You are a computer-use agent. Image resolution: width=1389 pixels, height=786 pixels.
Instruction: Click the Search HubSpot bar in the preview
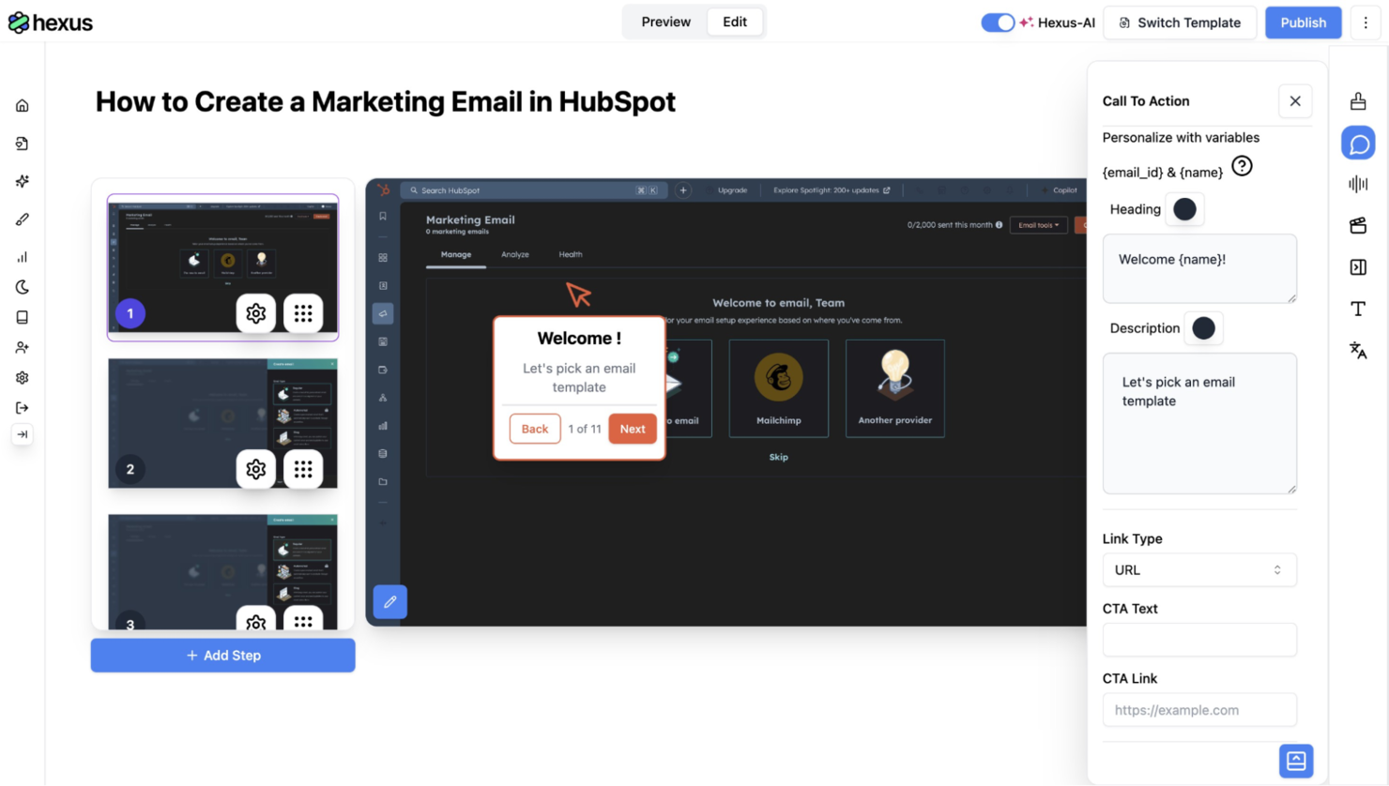(535, 190)
